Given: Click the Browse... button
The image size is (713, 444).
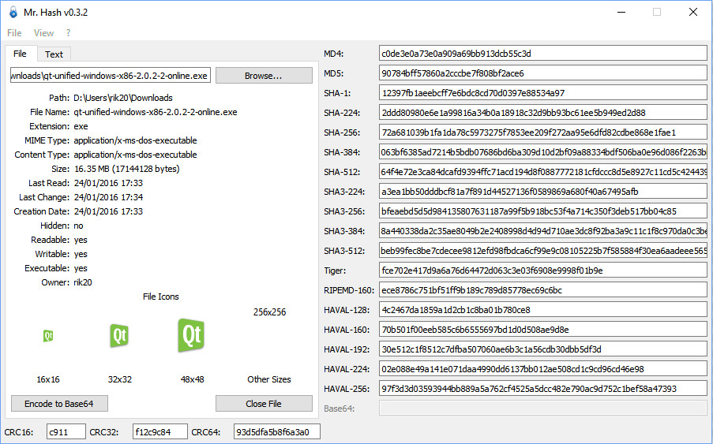Looking at the screenshot, I should (264, 76).
